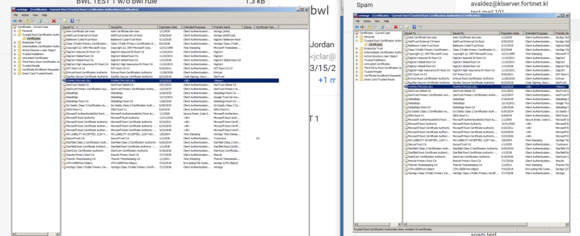
Task: Click horizontal scrollbar under right window certificate list
Action: click(x=486, y=224)
